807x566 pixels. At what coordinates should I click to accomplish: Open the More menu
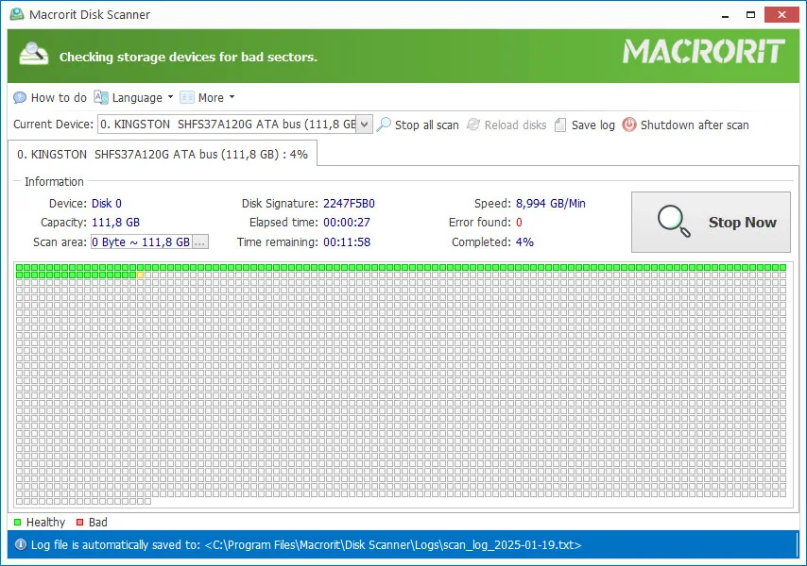click(x=207, y=97)
